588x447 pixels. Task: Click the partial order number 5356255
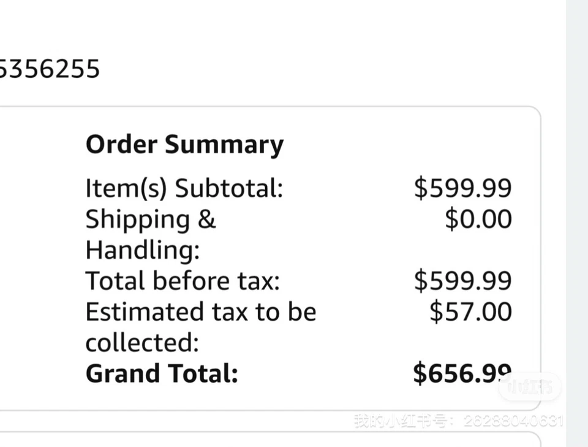[x=49, y=69]
